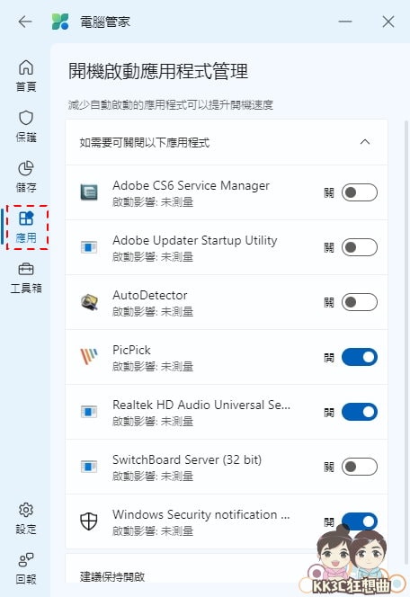Open the 儲存 storage section

point(26,176)
